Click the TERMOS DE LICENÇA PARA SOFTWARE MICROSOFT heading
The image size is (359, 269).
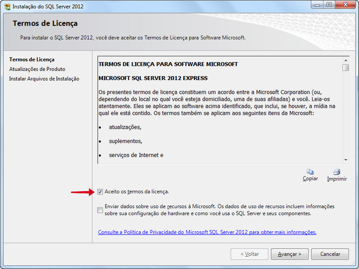coord(168,64)
